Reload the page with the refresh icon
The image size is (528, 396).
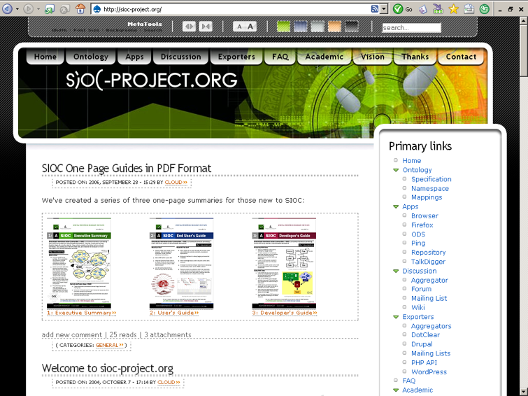pos(50,9)
